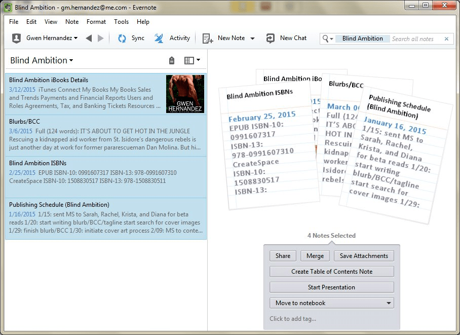Viewport: 460px width, 335px height.
Task: Open the Move to notebook dropdown
Action: coord(331,303)
